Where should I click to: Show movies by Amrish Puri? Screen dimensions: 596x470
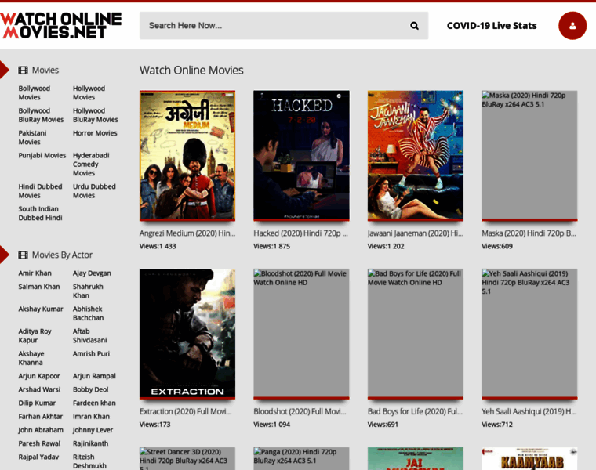coord(91,354)
